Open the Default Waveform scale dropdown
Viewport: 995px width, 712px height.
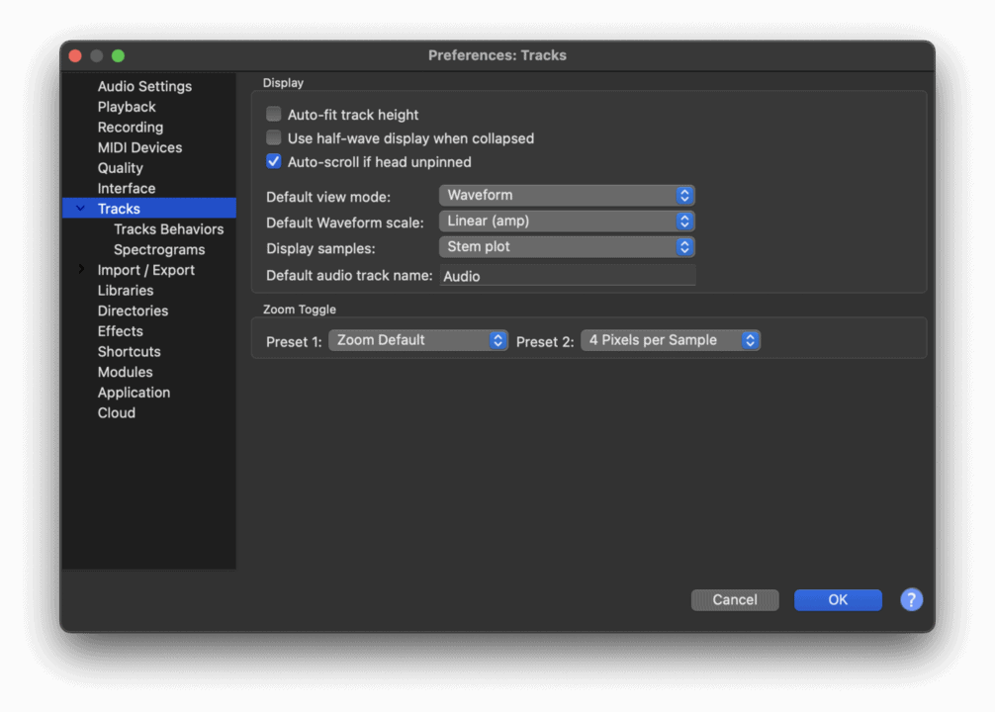(566, 221)
